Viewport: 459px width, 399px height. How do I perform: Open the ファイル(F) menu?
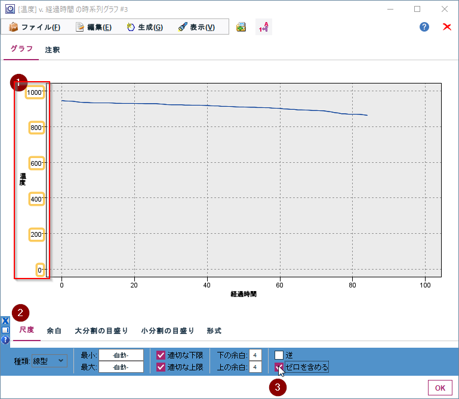[35, 27]
